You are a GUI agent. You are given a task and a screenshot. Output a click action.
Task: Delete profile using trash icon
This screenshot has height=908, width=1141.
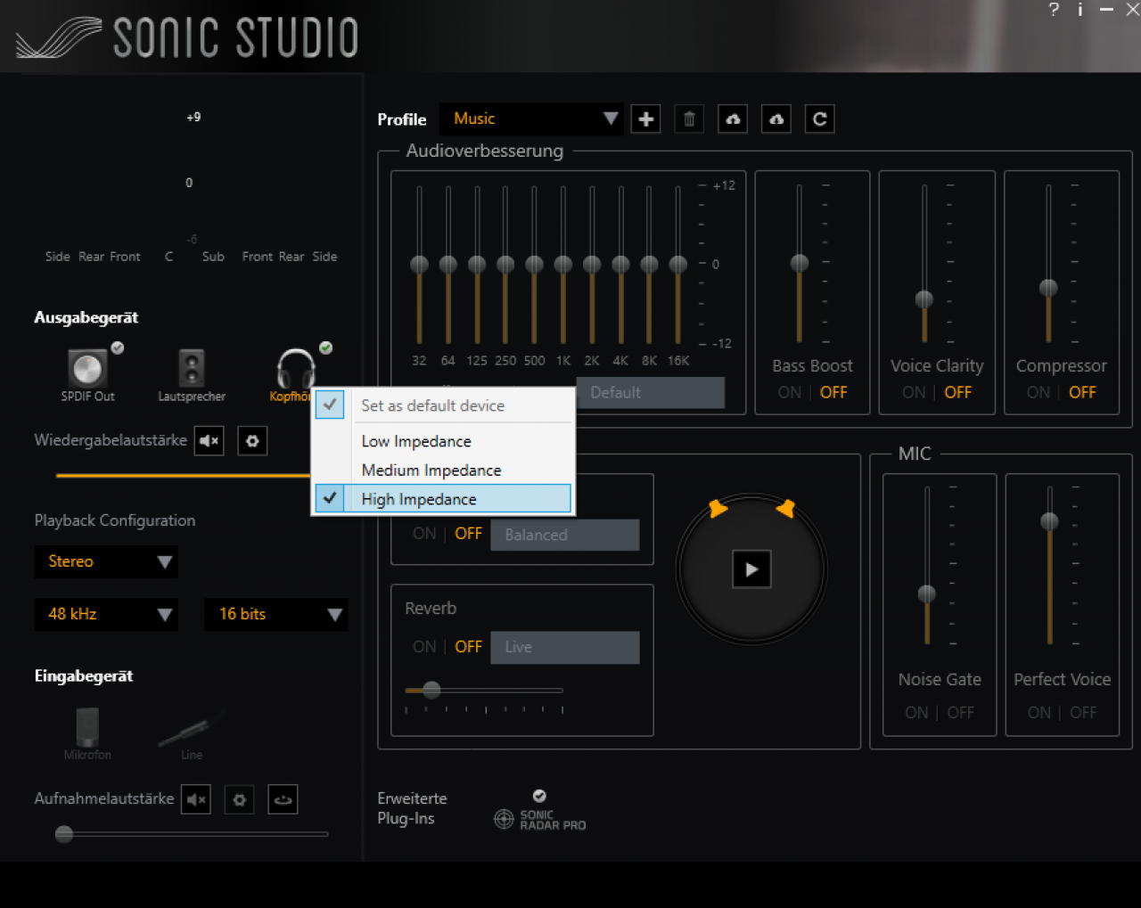[689, 119]
